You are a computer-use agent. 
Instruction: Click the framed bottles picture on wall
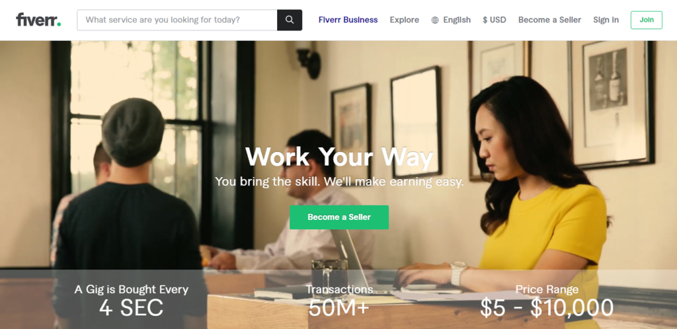coord(610,104)
